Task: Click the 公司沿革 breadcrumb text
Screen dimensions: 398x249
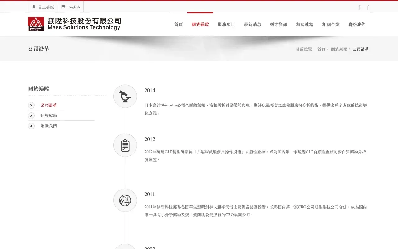Action: (361, 49)
